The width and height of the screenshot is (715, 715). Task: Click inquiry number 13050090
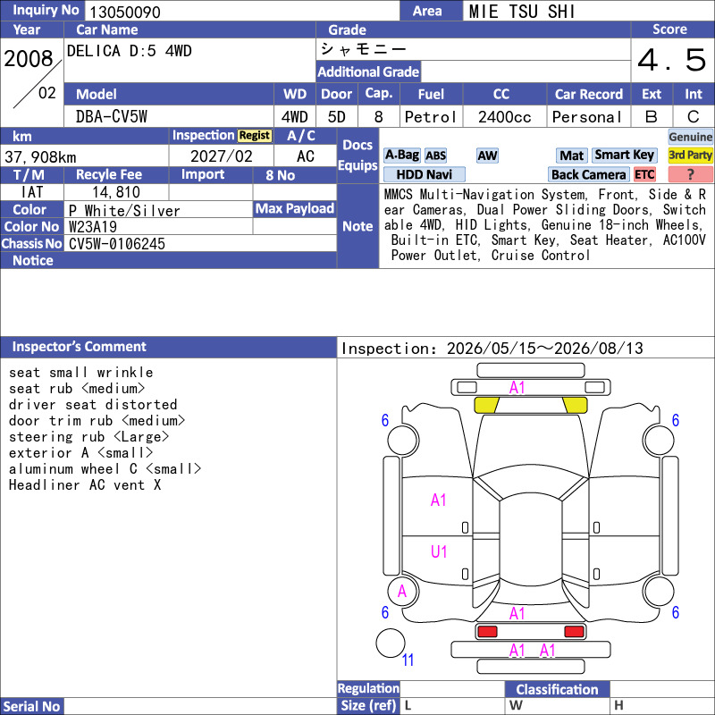pos(124,13)
